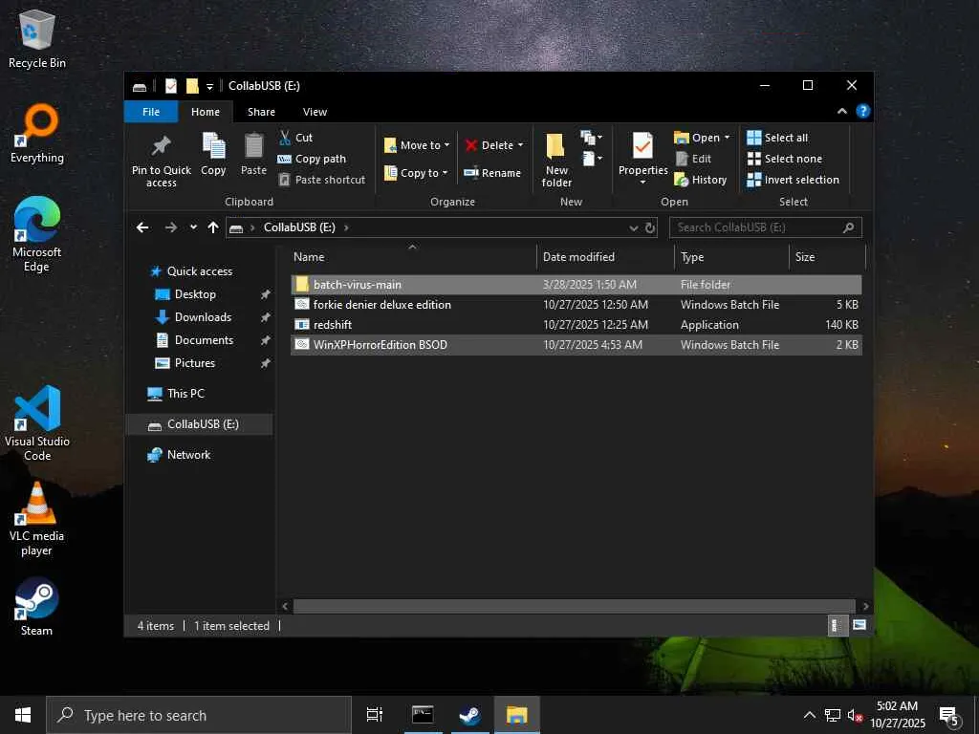This screenshot has height=734, width=979.
Task: Sort by the Date modified column header
Action: point(605,256)
